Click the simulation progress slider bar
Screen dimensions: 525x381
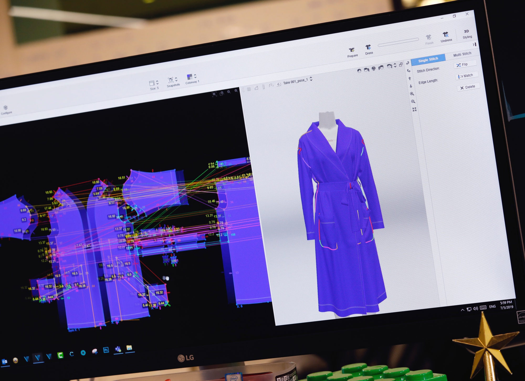pos(398,42)
